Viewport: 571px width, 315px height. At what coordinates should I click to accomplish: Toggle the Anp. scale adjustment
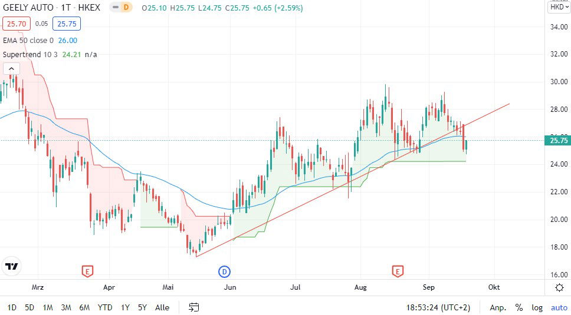tap(498, 308)
